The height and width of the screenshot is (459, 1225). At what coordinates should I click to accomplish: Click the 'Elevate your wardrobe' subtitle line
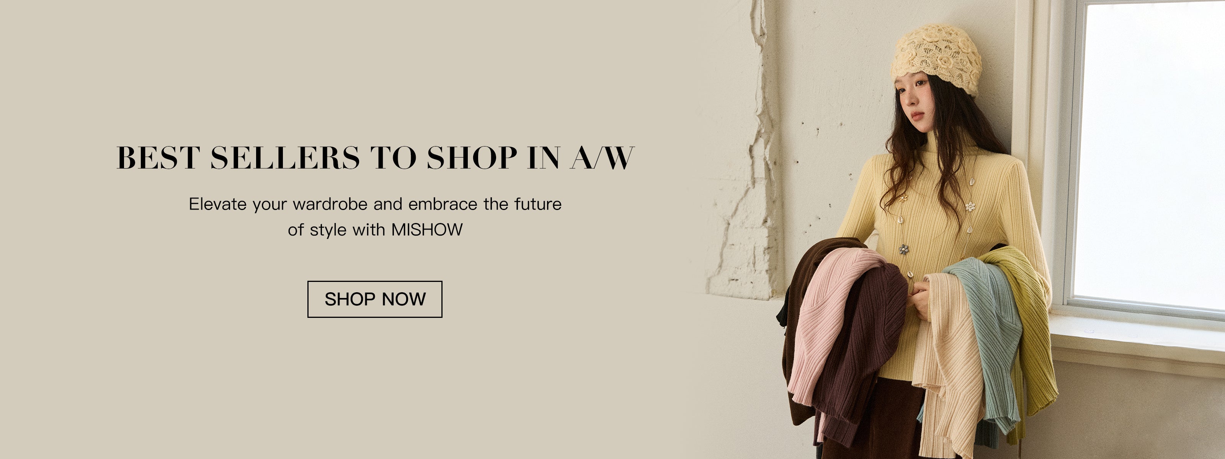pos(375,204)
